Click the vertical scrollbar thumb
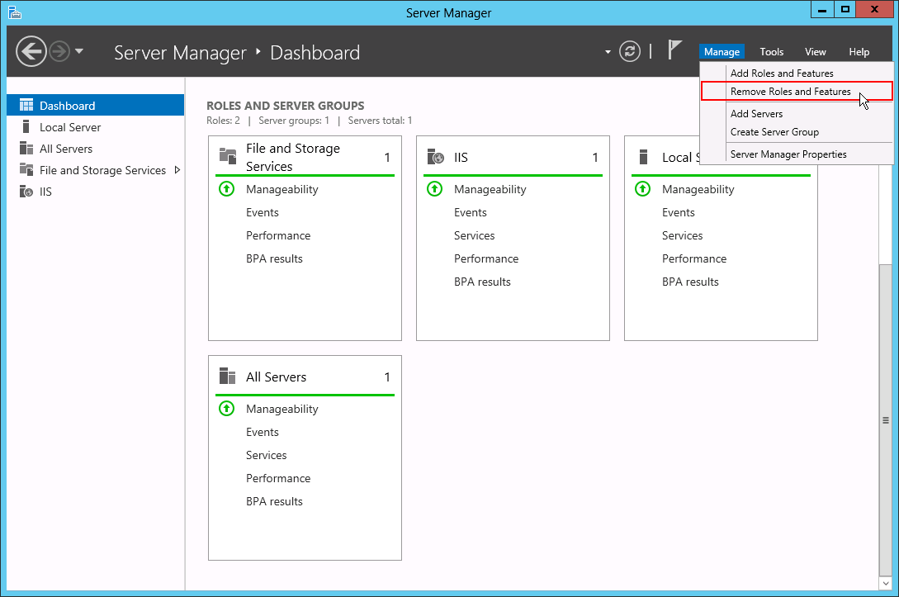The height and width of the screenshot is (597, 899). (x=885, y=420)
